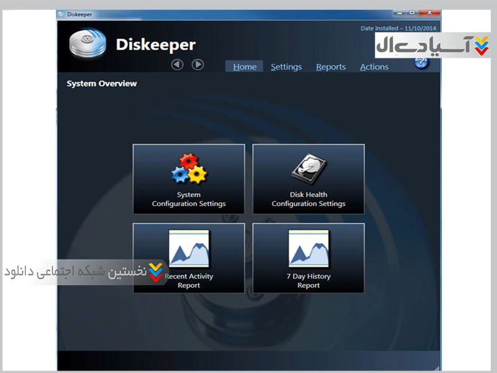Click the back navigation arrow
The height and width of the screenshot is (373, 497).
(x=177, y=65)
